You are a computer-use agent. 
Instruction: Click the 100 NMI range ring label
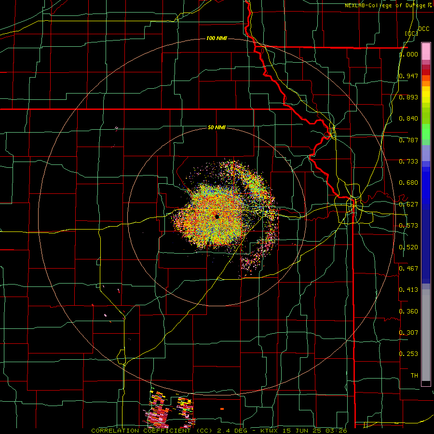tap(217, 38)
